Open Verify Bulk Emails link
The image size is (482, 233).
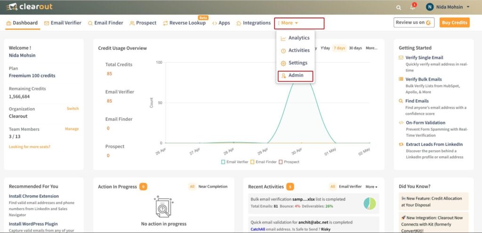tap(424, 79)
